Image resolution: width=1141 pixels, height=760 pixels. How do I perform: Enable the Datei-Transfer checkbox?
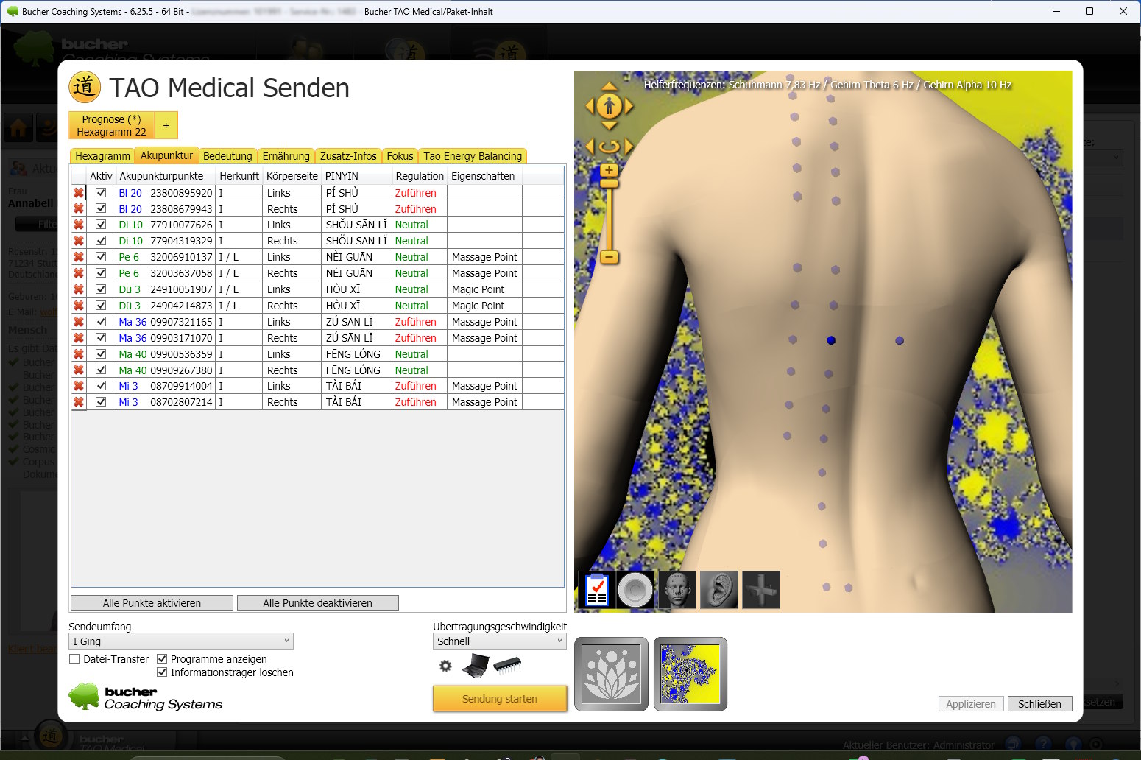(74, 659)
